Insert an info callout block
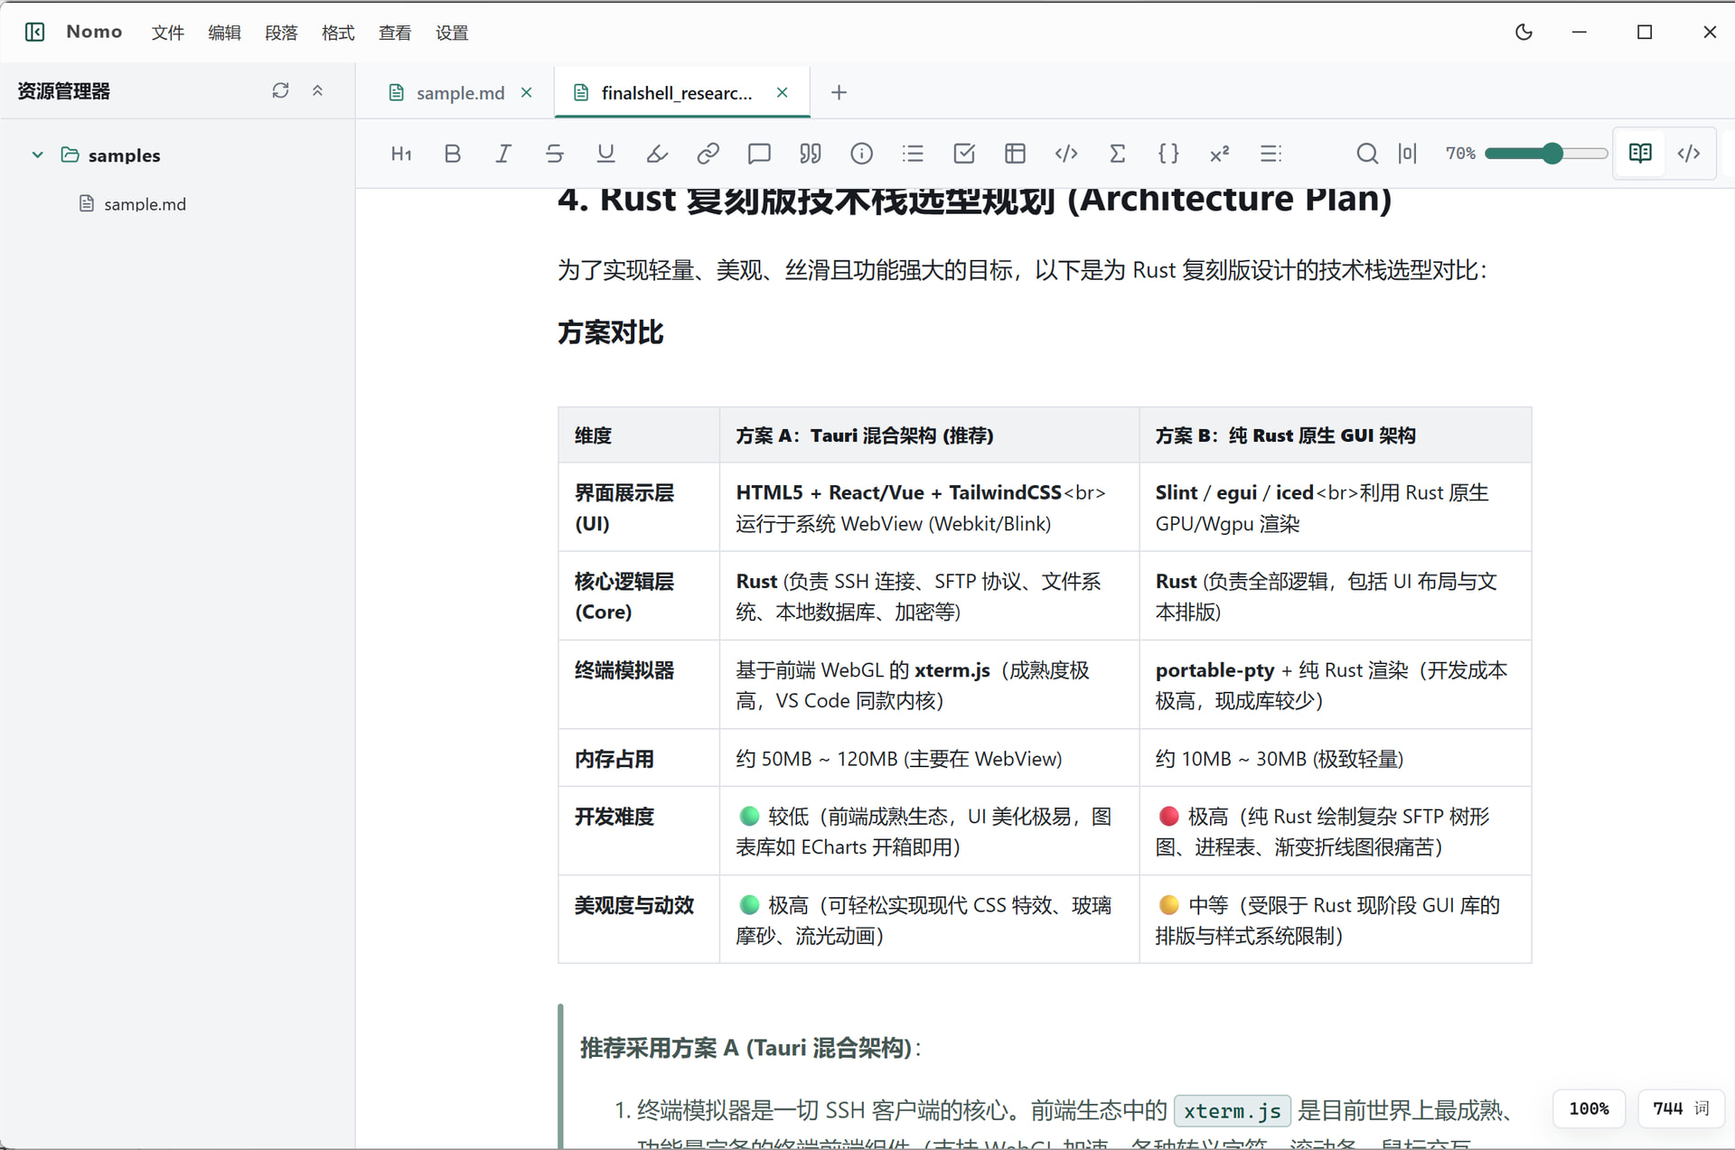The height and width of the screenshot is (1150, 1735). tap(862, 154)
